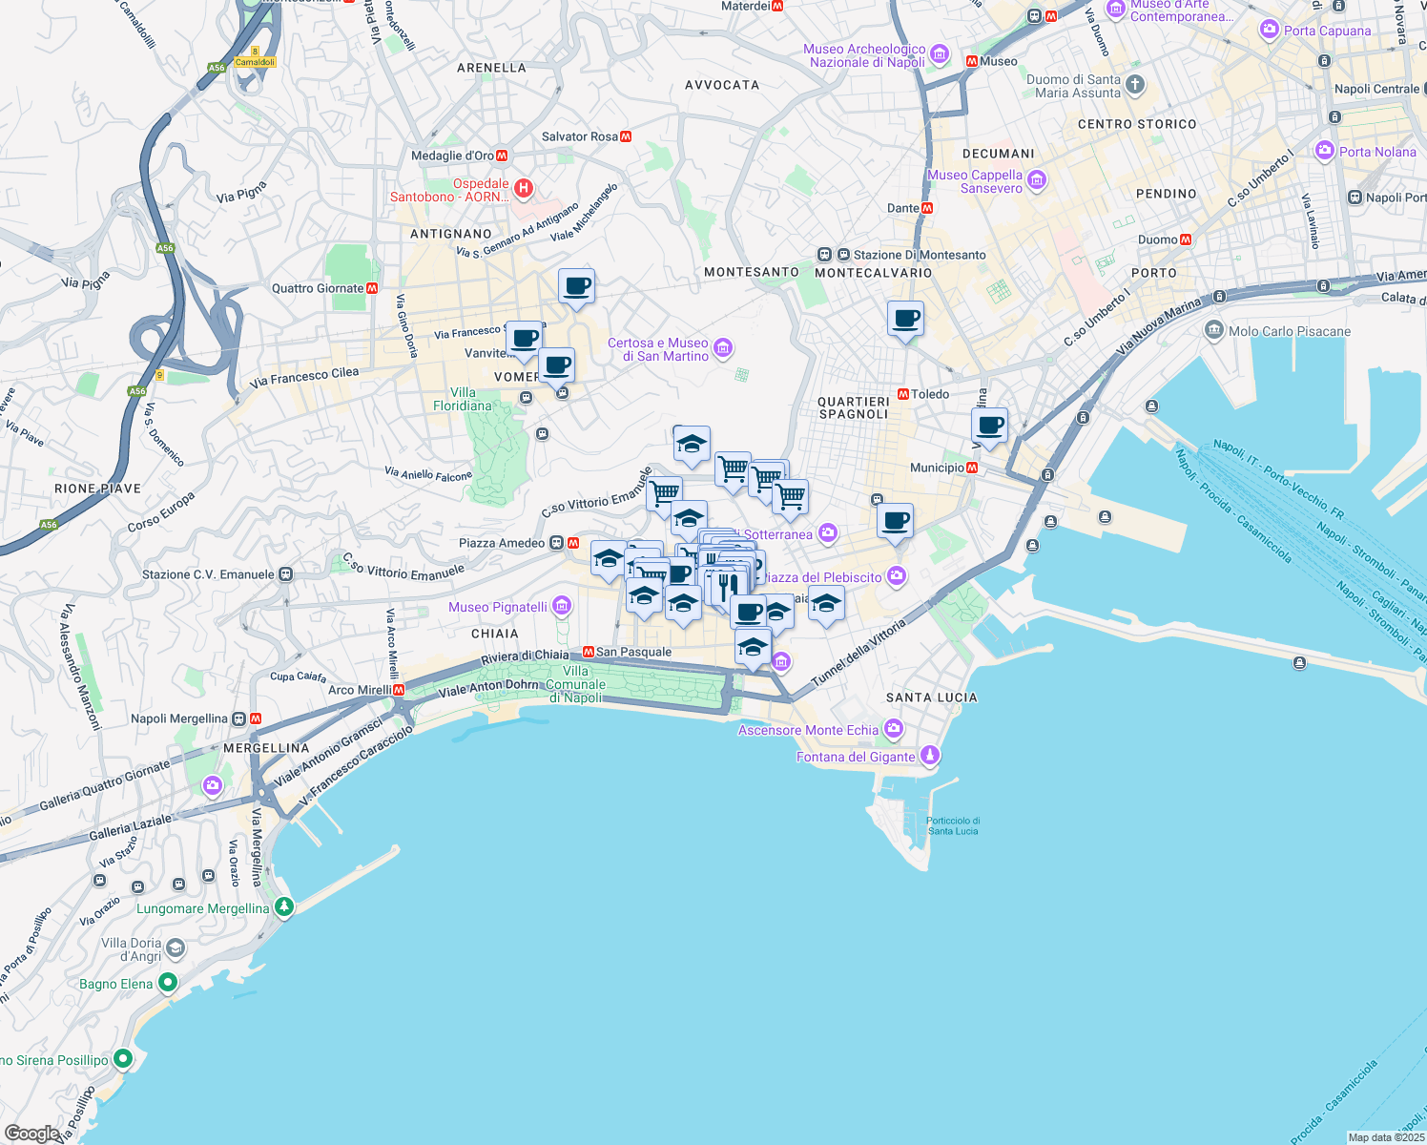The height and width of the screenshot is (1145, 1427).
Task: Click the Google logo
Action: coord(31,1135)
